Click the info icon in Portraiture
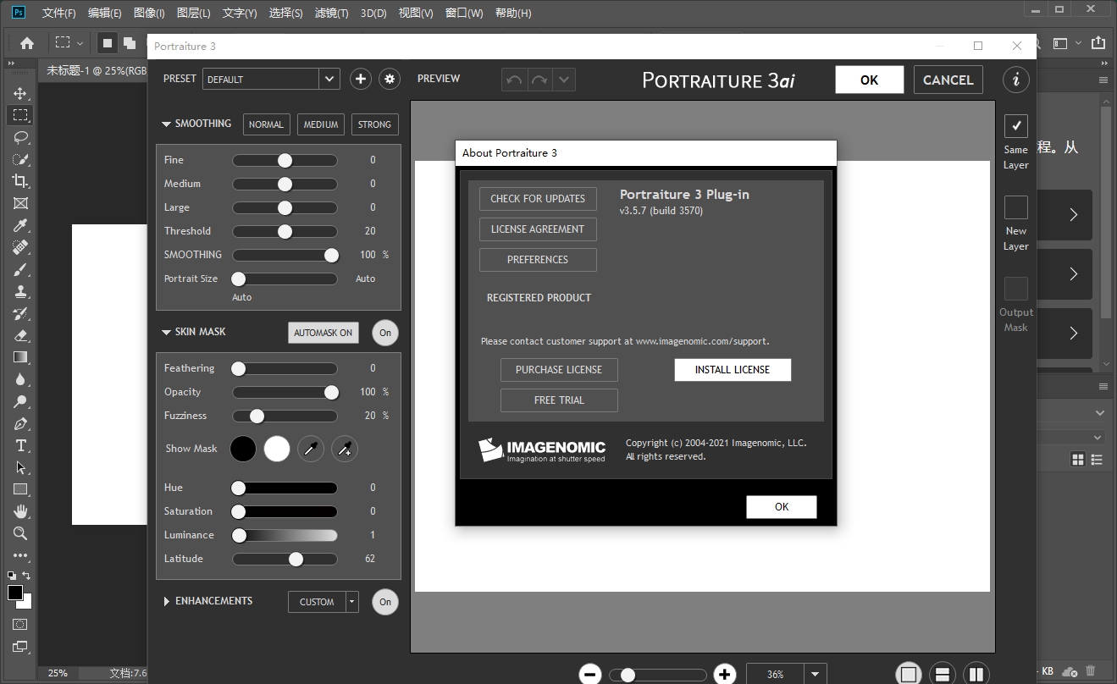This screenshot has height=684, width=1117. pyautogui.click(x=1015, y=80)
